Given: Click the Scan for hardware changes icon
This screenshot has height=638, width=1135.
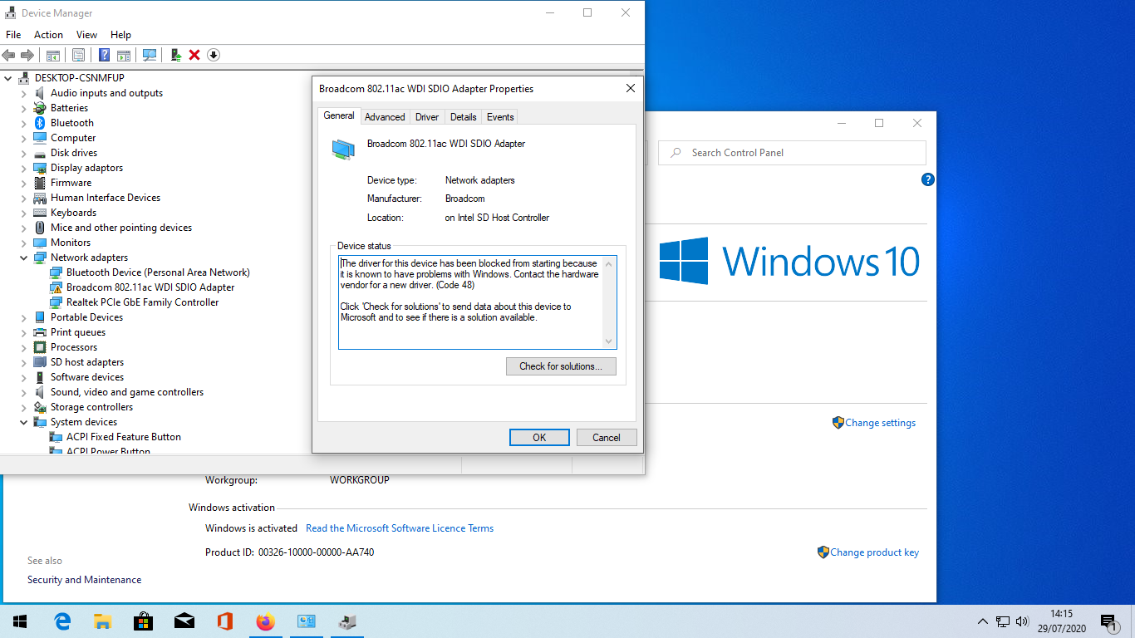Looking at the screenshot, I should click(150, 55).
